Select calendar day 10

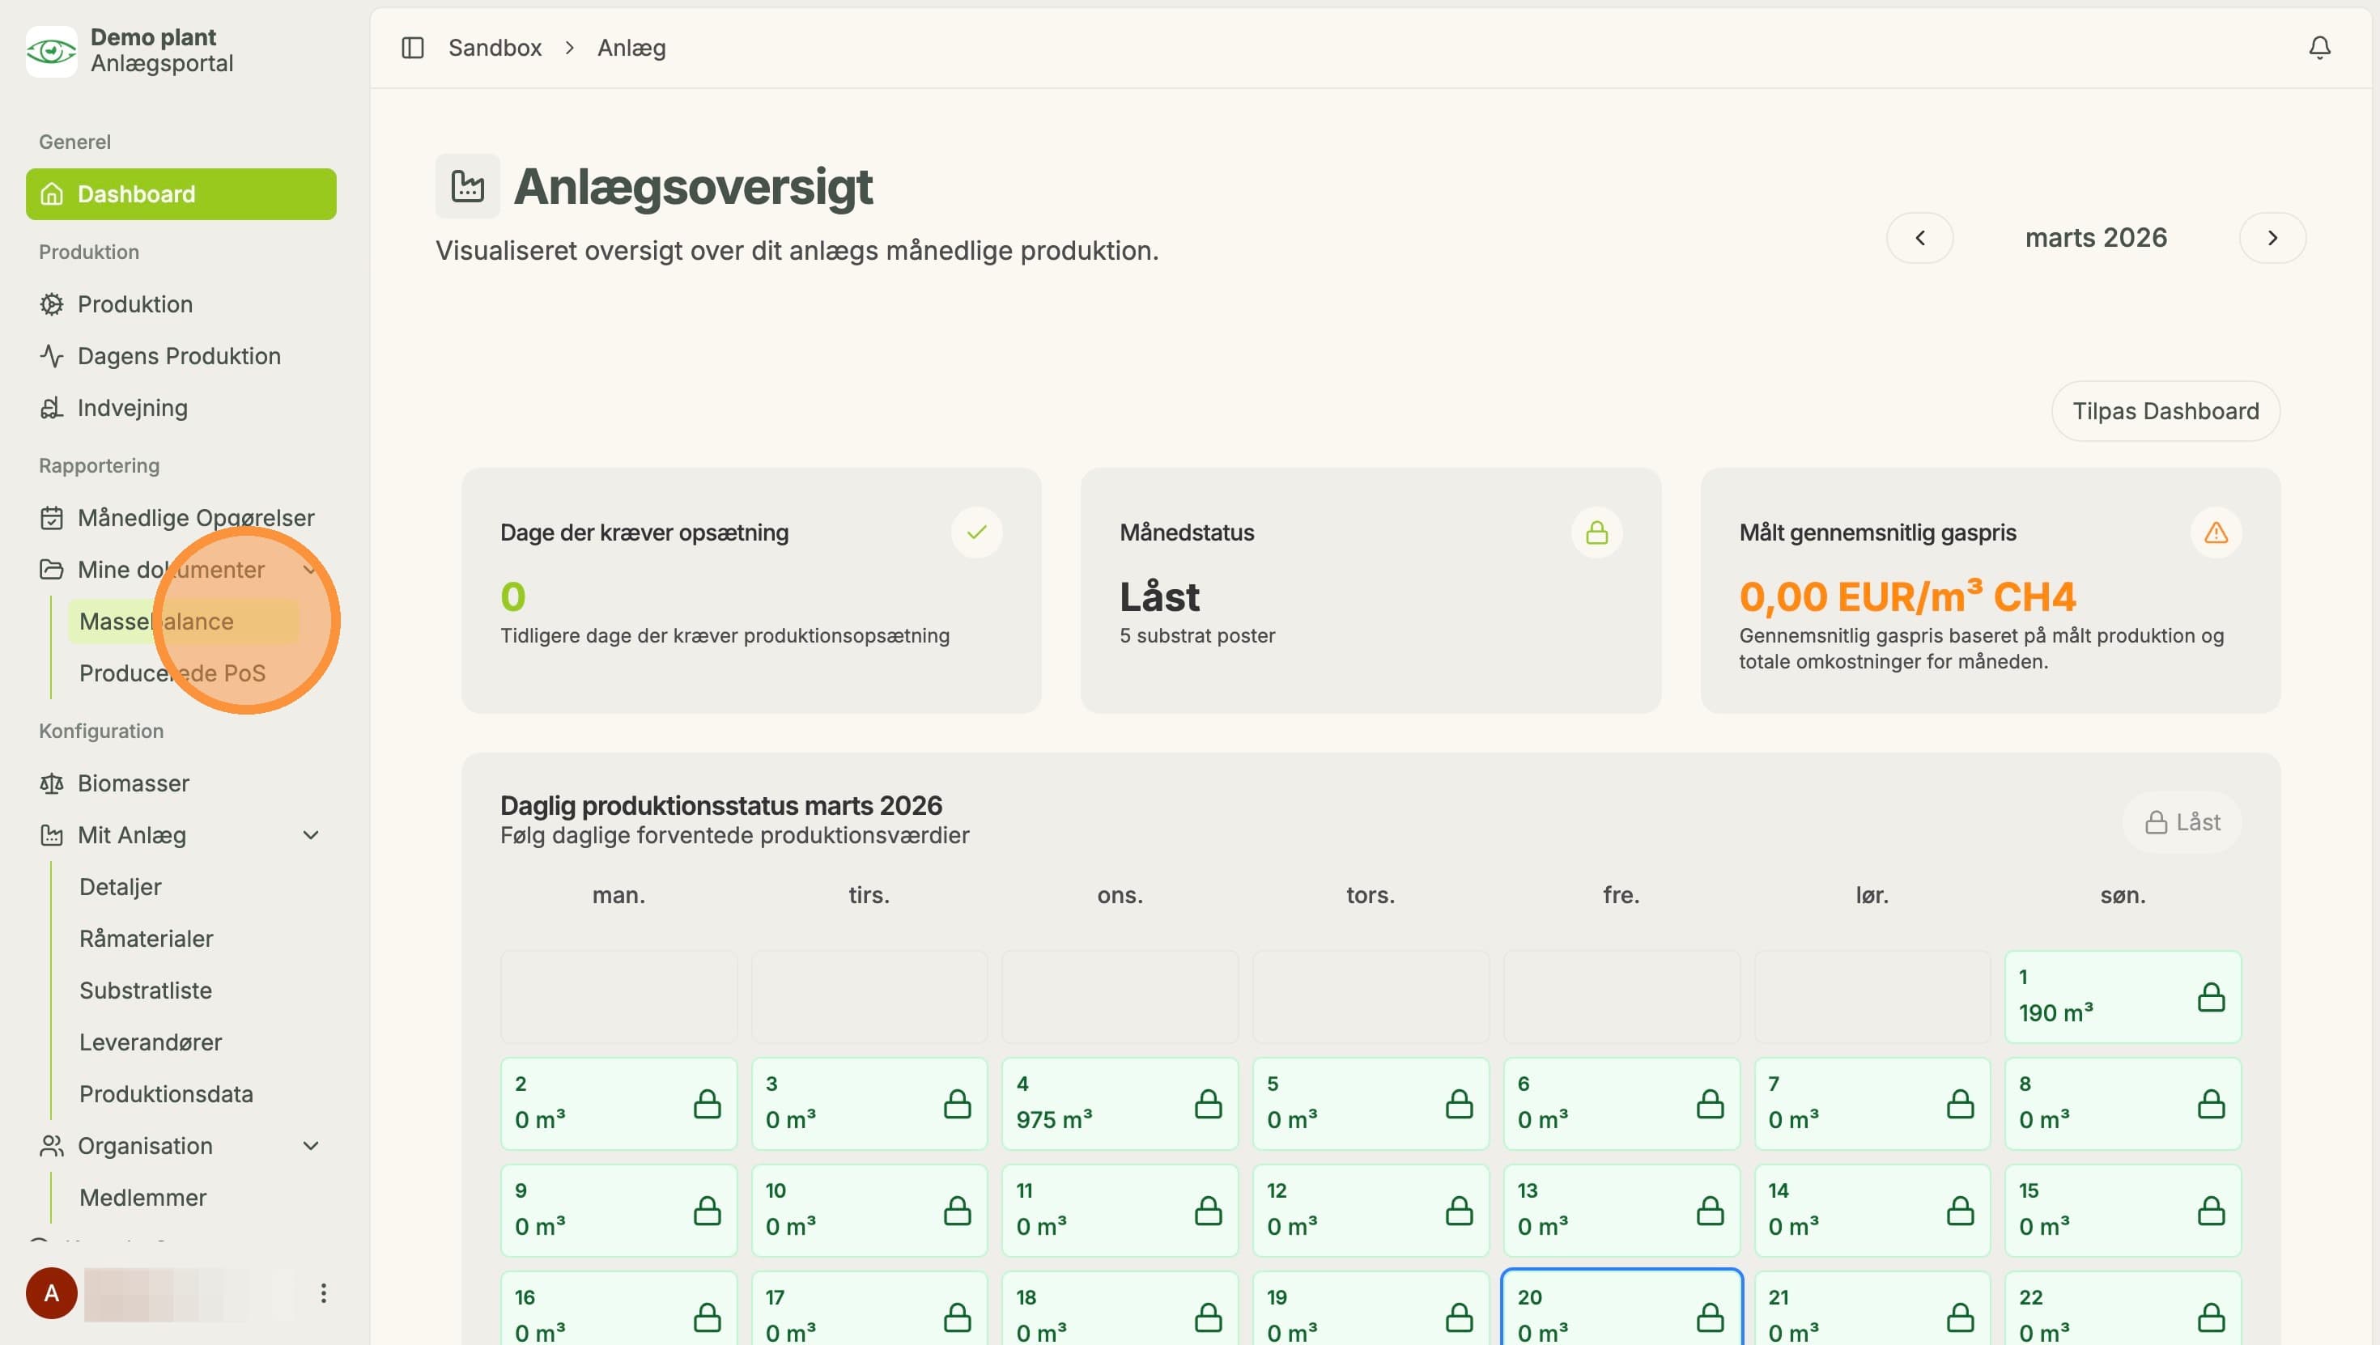pyautogui.click(x=869, y=1210)
